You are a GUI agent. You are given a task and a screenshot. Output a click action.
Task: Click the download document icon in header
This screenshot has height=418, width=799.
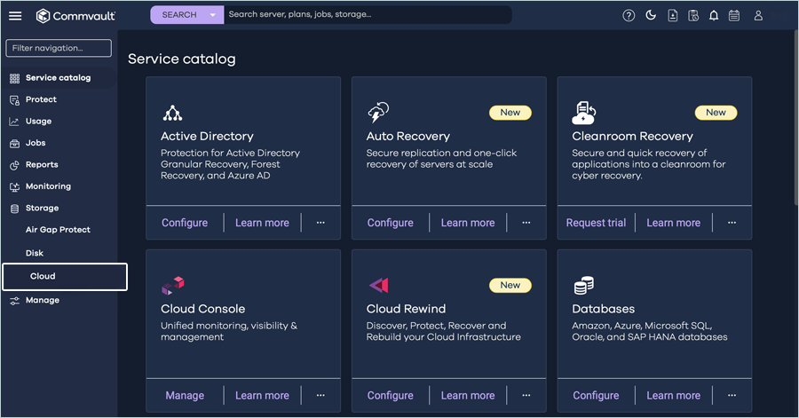pos(672,15)
